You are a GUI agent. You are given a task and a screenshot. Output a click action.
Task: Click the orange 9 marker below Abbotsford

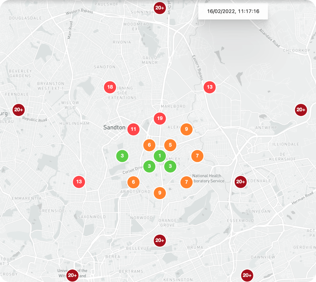tap(160, 193)
